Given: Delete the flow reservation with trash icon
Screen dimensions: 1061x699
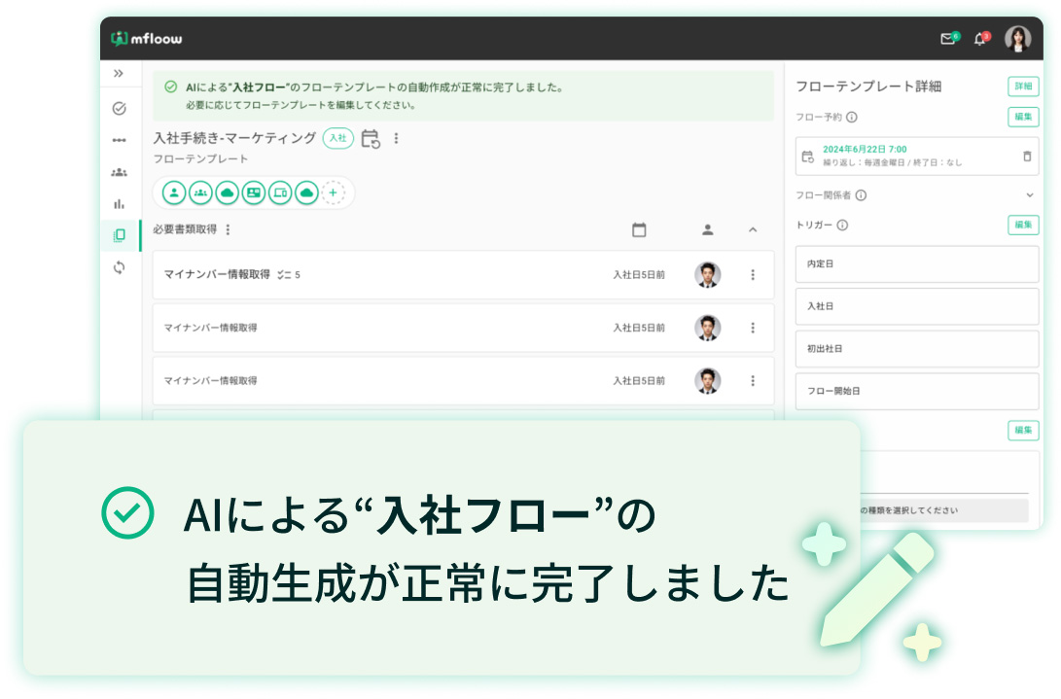Looking at the screenshot, I should coord(1027,156).
